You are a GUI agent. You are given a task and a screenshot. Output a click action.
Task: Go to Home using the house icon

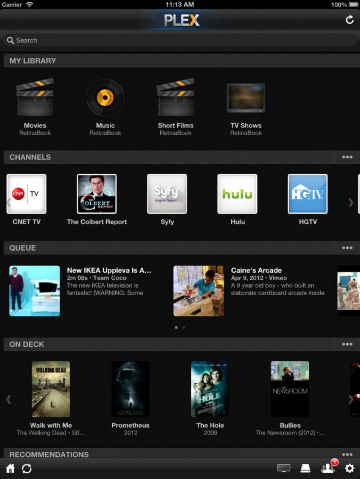tap(10, 468)
